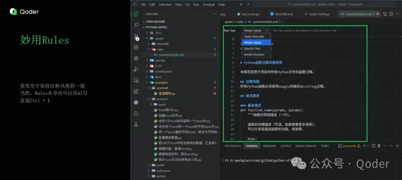This screenshot has width=402, height=180.
Task: Open the Selection menu
Action: pos(165,4)
